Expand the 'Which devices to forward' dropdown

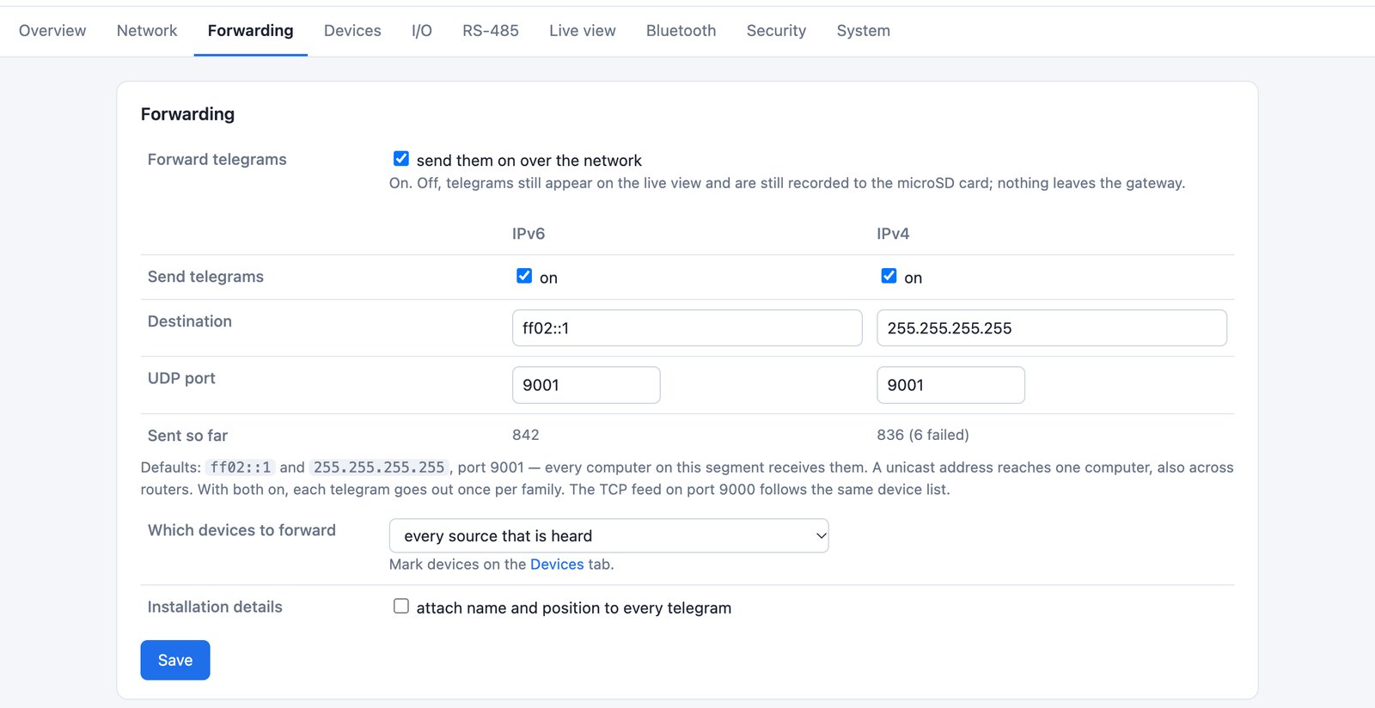(x=608, y=535)
